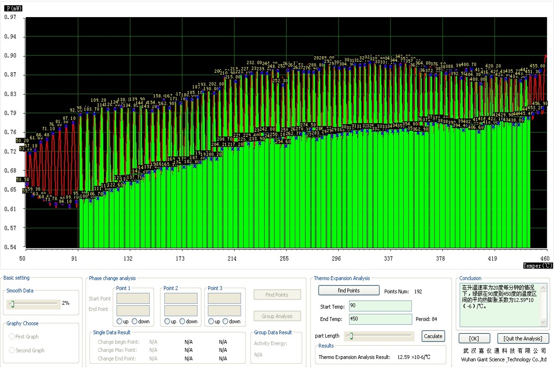This screenshot has height=368, width=554.
Task: Click the Conclusion box scroll down arrow
Action: click(x=544, y=322)
